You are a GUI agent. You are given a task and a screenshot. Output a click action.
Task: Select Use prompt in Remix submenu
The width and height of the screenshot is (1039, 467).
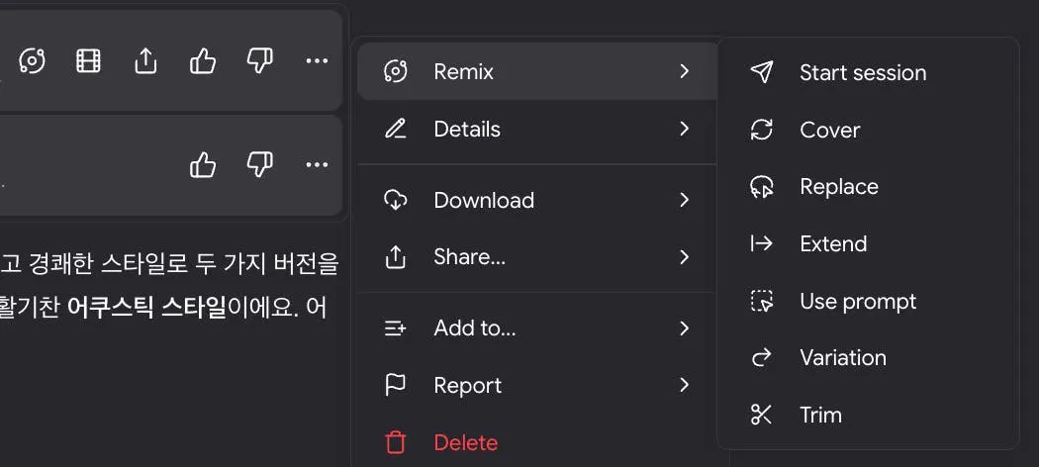[868, 301]
